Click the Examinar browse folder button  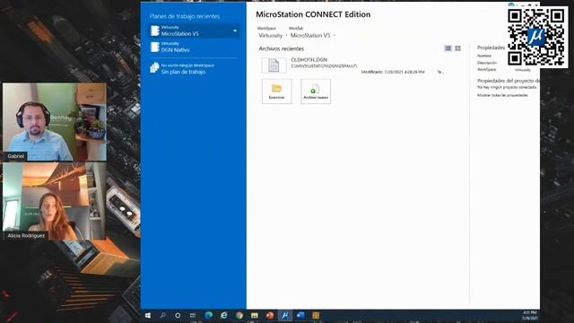277,92
